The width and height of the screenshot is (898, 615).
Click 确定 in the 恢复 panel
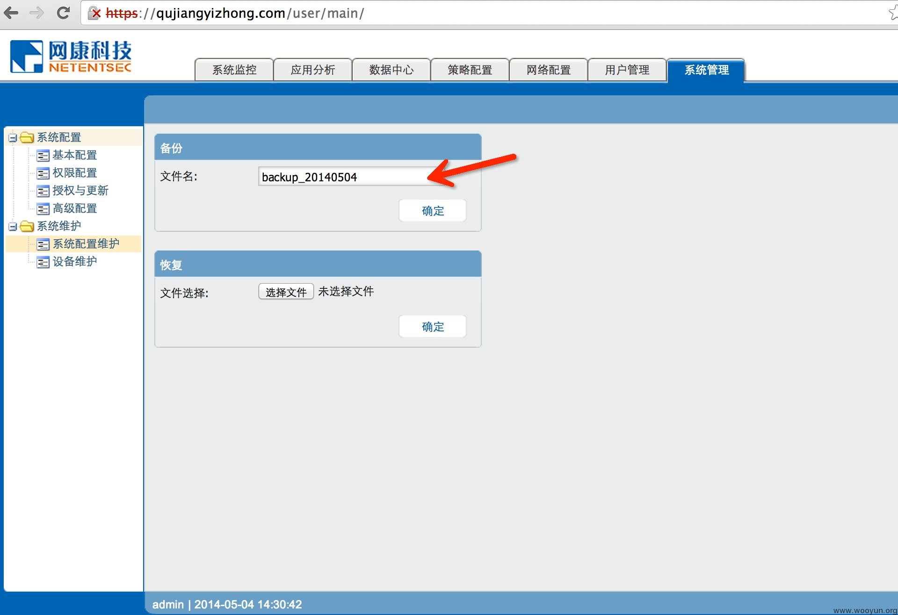pos(433,327)
